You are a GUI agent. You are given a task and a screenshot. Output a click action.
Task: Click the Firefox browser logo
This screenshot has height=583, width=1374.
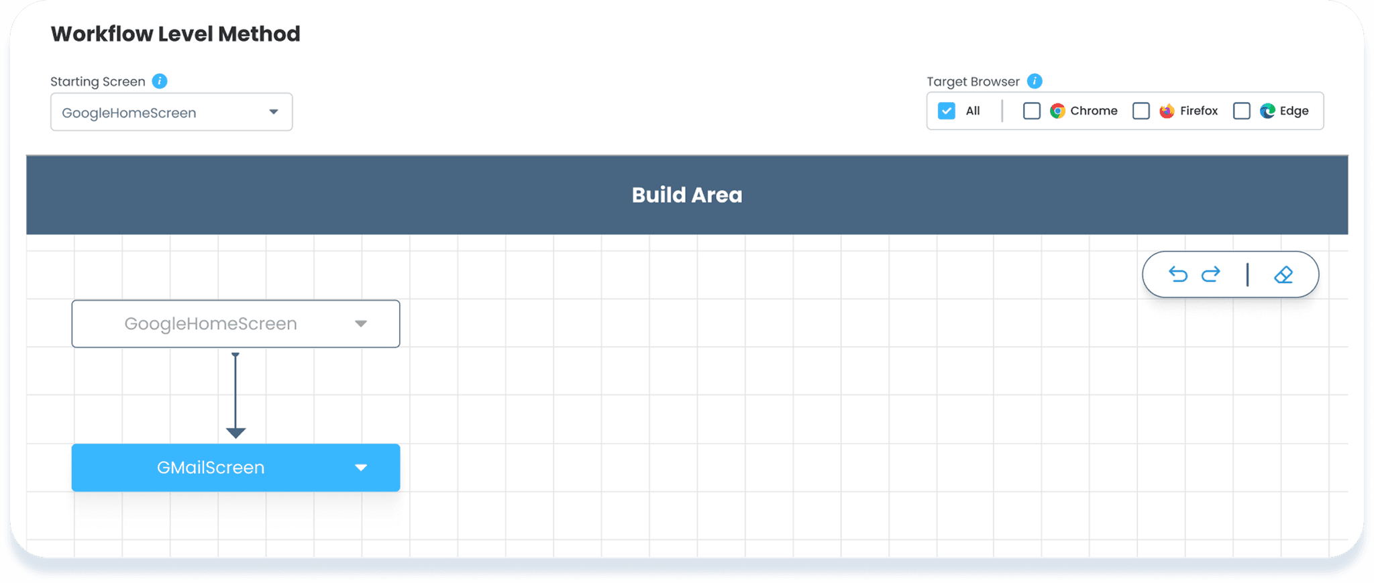pos(1167,111)
